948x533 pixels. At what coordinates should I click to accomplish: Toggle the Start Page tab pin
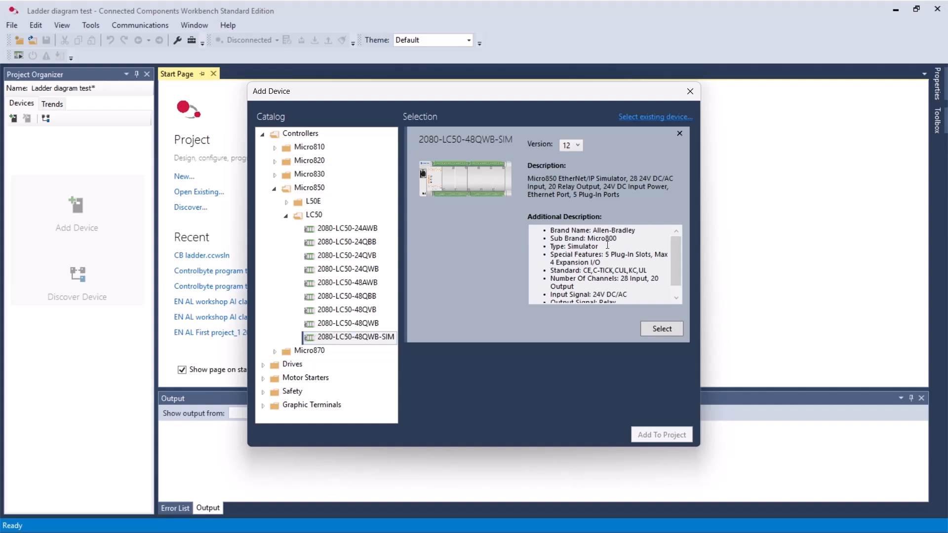tap(202, 74)
